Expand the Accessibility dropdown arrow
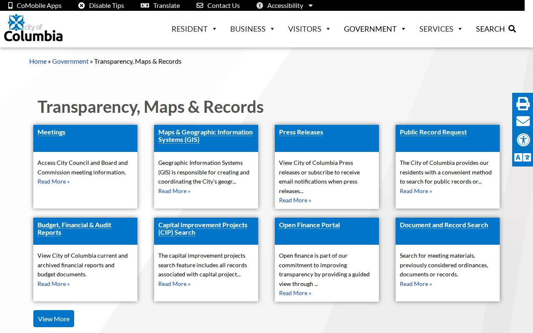The image size is (533, 333). (311, 6)
